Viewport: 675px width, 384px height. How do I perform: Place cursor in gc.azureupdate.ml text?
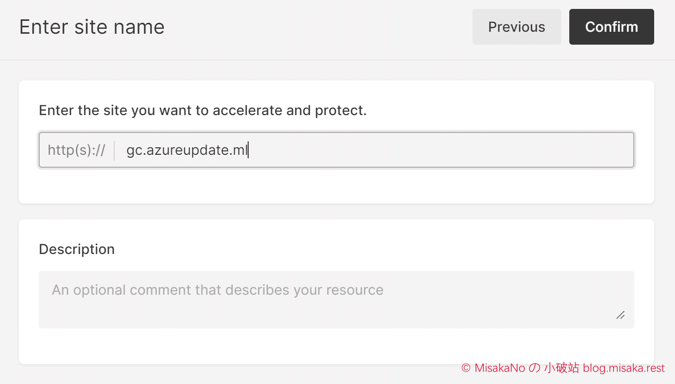point(187,150)
